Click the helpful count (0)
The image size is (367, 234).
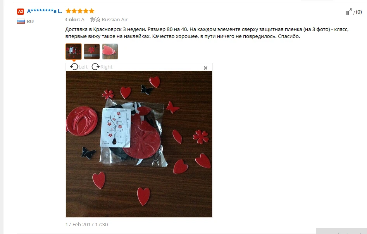click(359, 12)
